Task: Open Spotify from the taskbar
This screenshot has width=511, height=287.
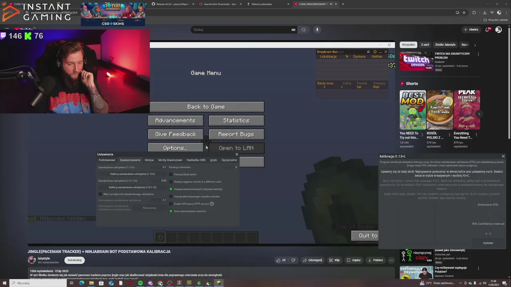Action: point(140,283)
